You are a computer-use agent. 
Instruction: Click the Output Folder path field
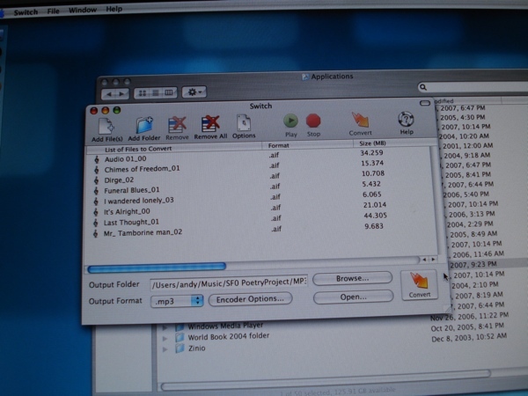point(227,283)
